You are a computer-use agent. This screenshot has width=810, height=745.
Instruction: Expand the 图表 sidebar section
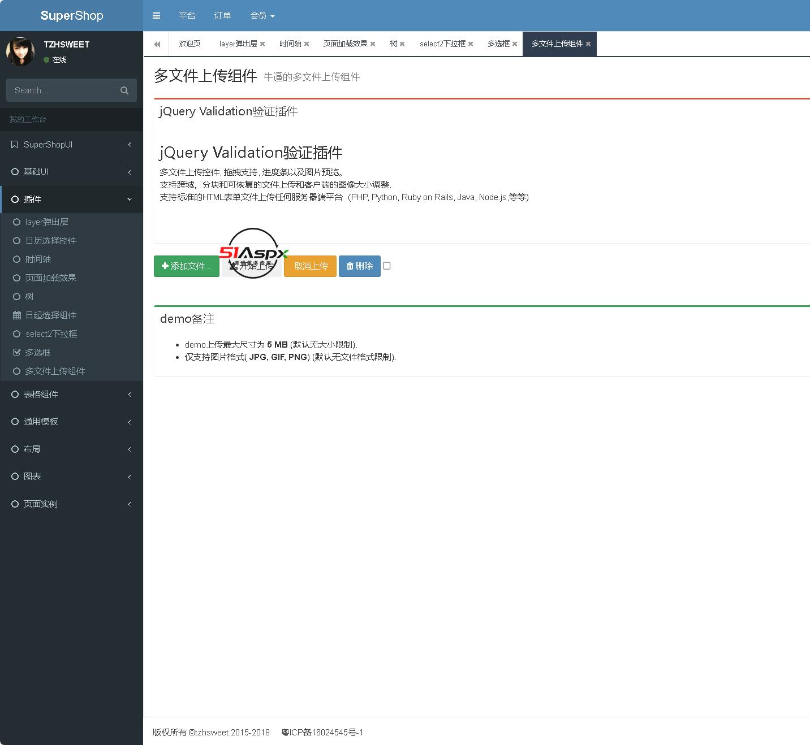point(71,477)
